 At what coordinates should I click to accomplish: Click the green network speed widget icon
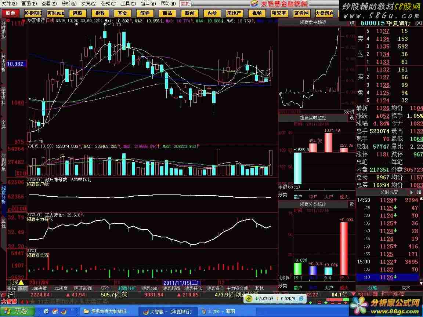(249, 299)
